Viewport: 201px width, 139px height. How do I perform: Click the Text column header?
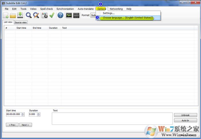127,28
